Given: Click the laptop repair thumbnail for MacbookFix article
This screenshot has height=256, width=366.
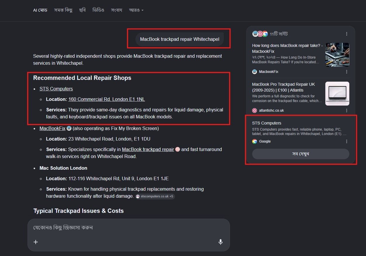Looking at the screenshot, I should [337, 55].
